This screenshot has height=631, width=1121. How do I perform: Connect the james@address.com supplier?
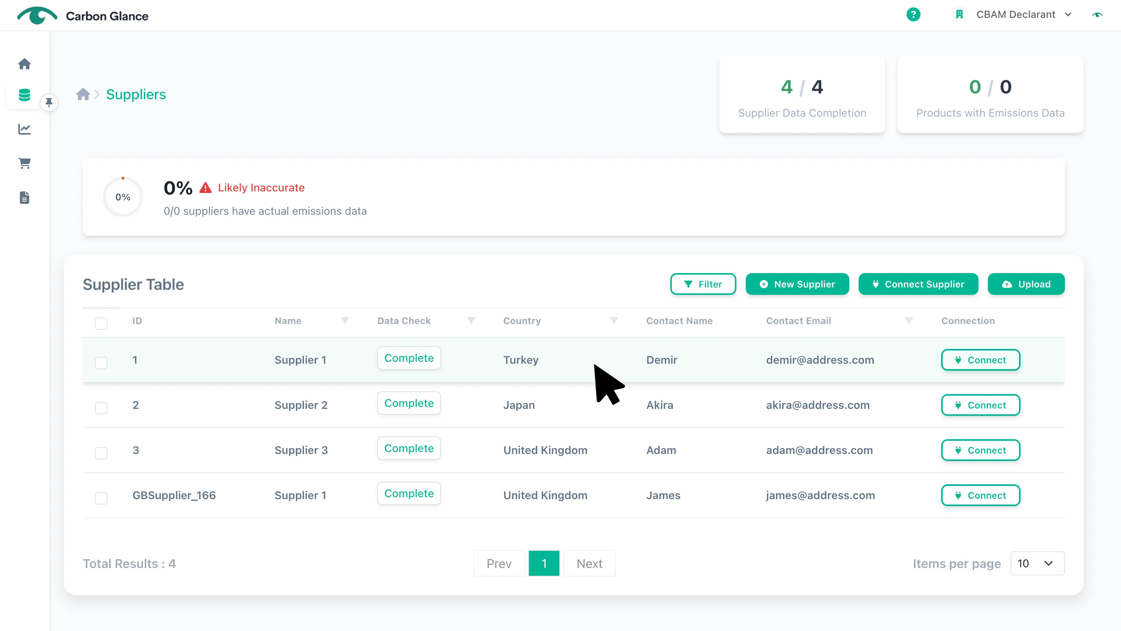click(x=980, y=495)
